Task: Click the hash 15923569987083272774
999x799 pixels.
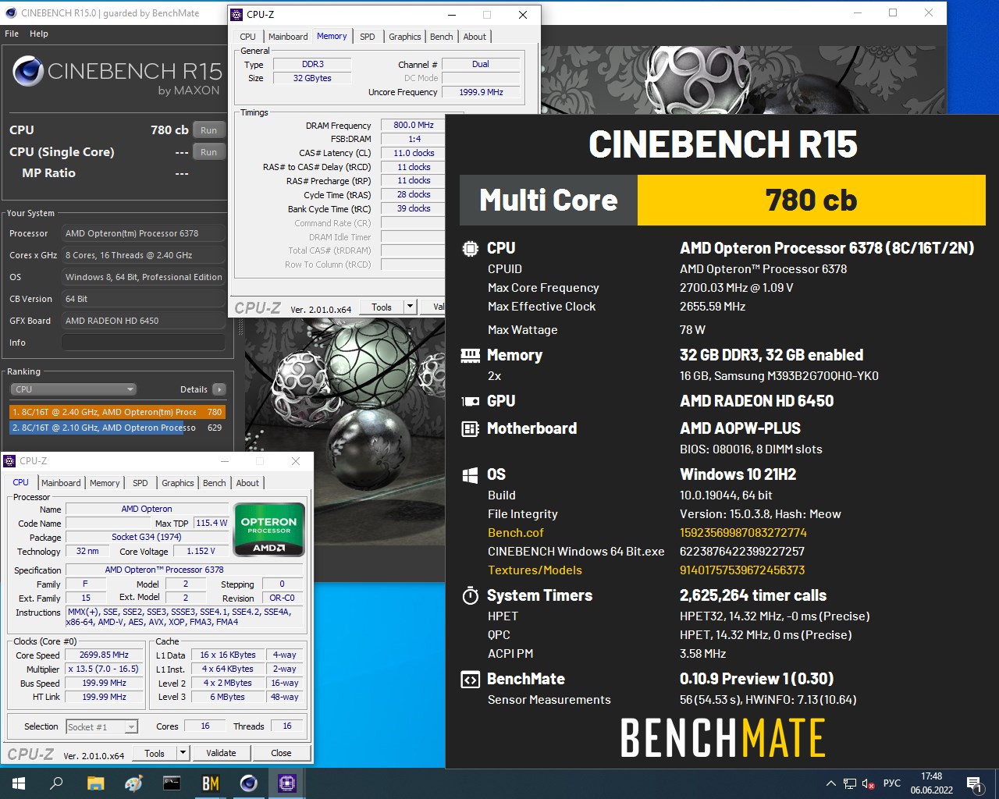Action: (743, 533)
